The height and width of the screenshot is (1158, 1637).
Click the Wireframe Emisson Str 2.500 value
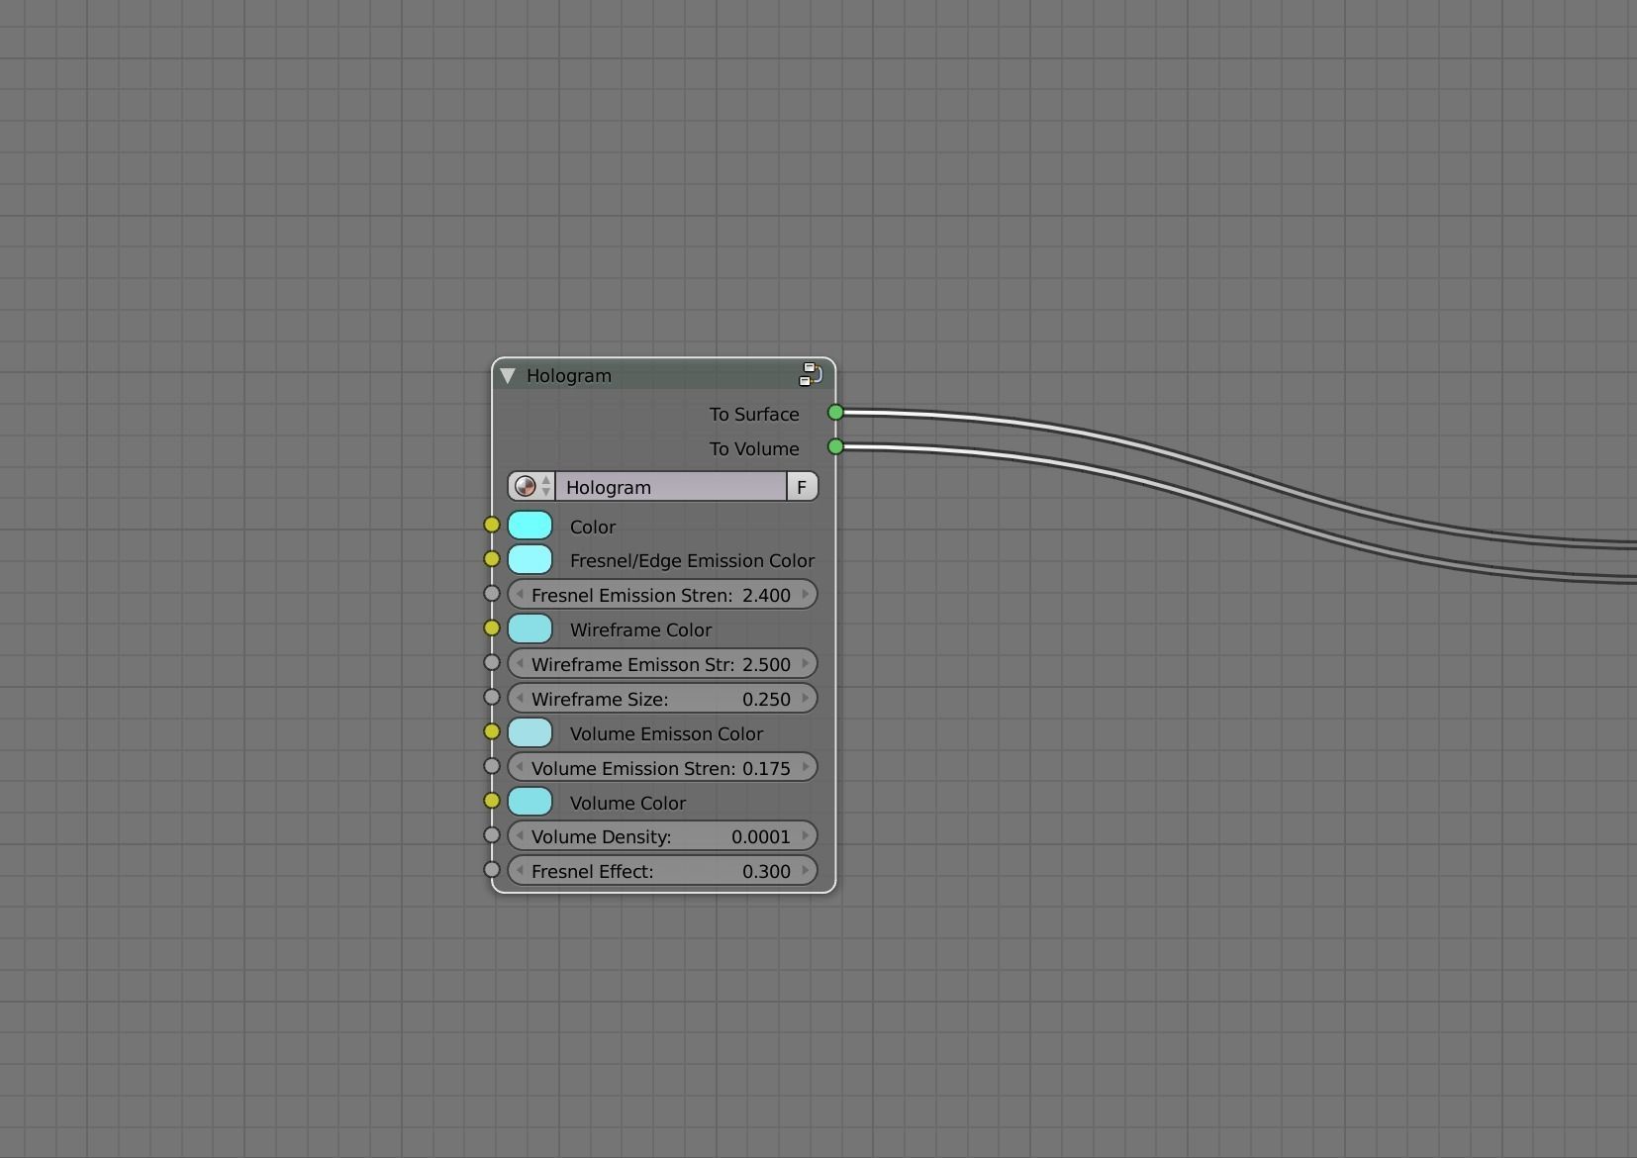pyautogui.click(x=766, y=664)
